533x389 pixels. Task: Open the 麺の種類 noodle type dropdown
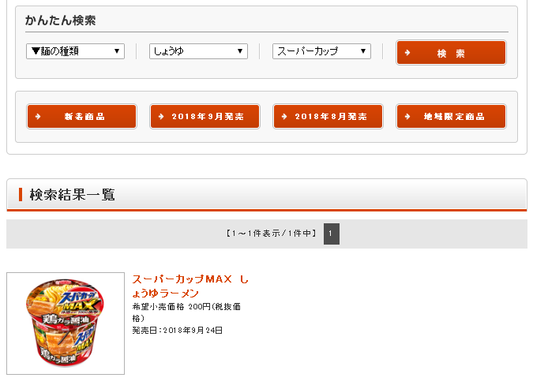pos(75,51)
